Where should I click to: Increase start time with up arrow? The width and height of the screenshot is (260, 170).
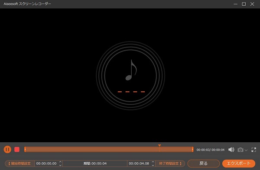click(60, 162)
